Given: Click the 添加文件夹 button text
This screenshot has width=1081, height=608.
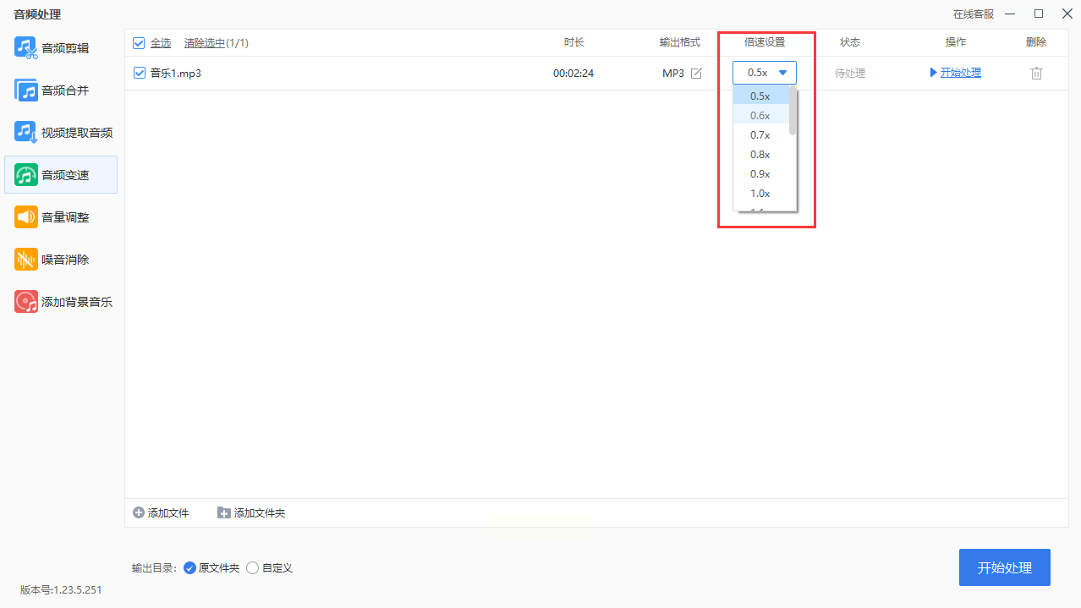Looking at the screenshot, I should pyautogui.click(x=260, y=513).
